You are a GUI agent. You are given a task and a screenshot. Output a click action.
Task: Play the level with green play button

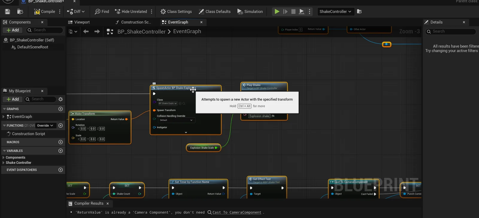277,11
